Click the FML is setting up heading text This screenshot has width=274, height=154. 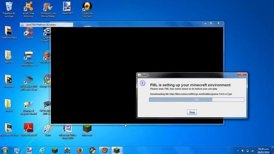click(190, 85)
